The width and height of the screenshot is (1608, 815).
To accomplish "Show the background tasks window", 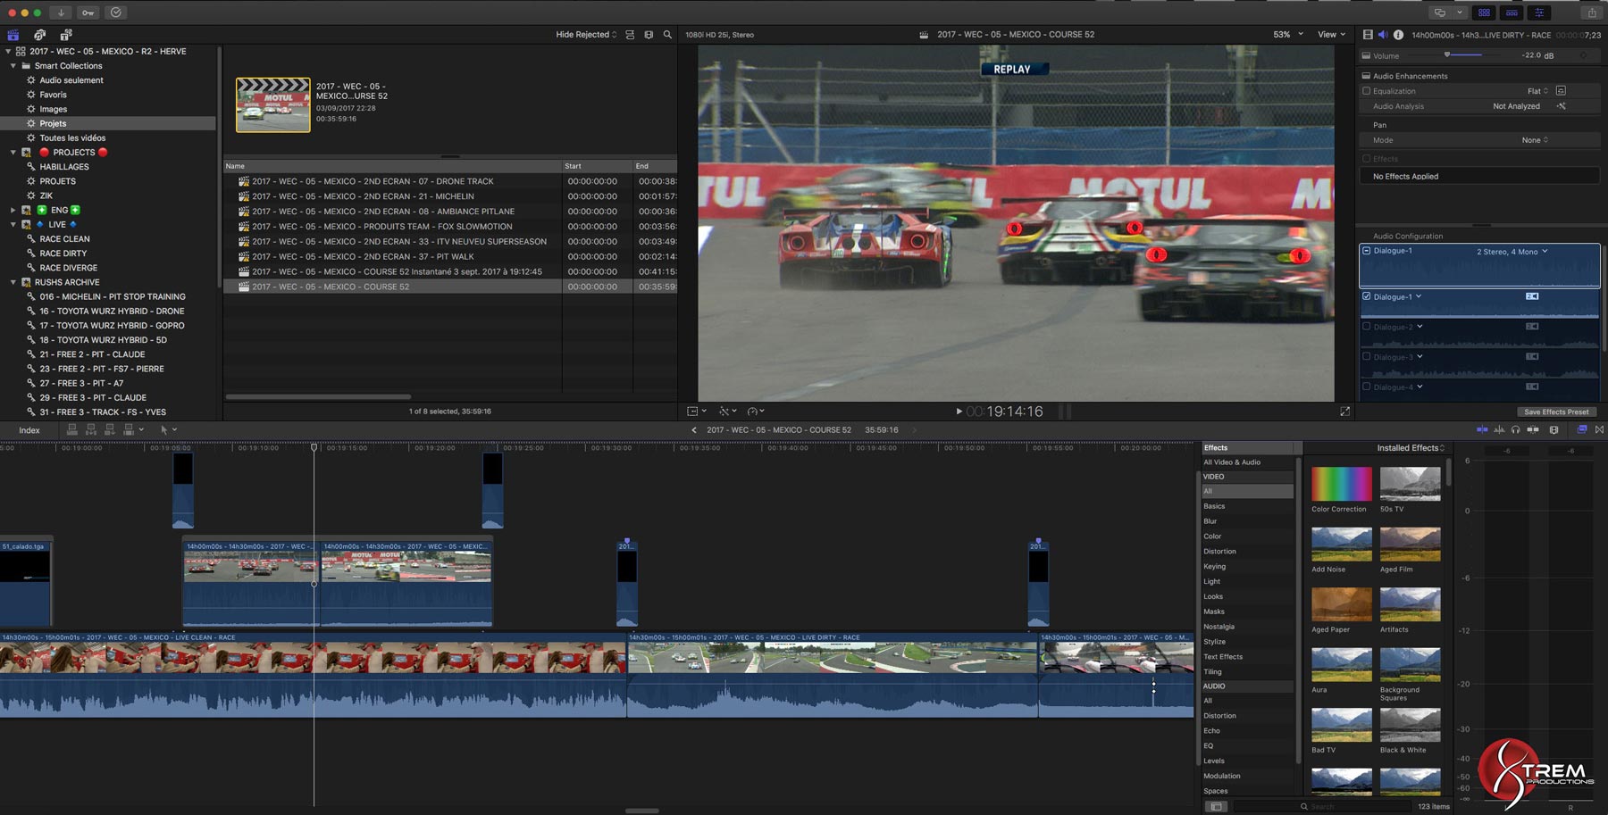I will (116, 12).
